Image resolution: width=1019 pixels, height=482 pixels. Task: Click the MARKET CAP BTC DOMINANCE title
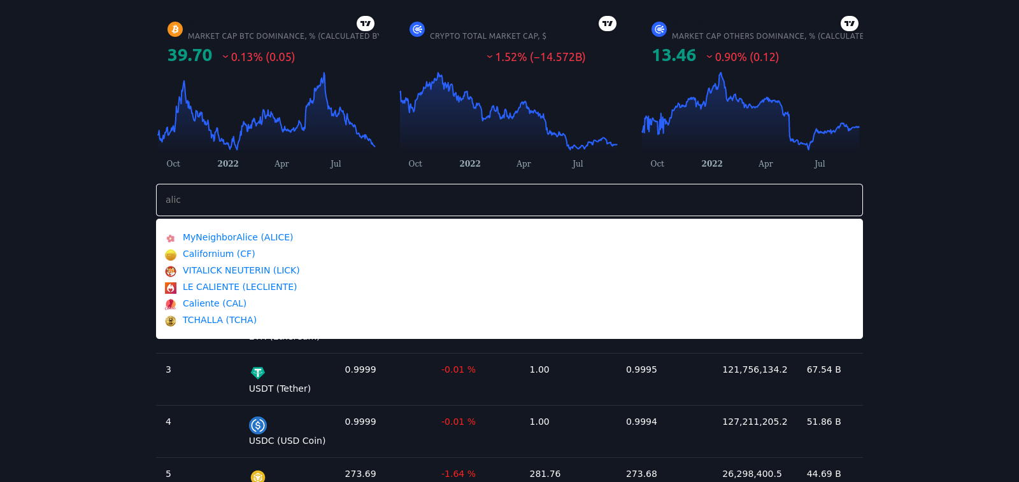pos(283,36)
